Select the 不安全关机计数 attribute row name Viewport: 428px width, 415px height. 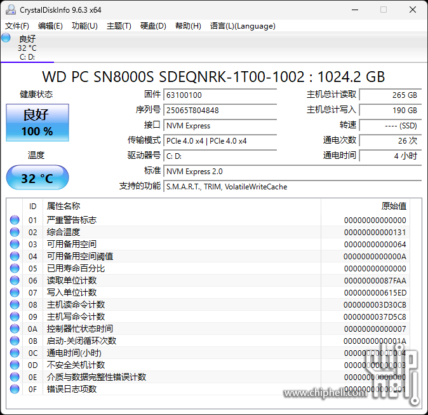[x=76, y=365]
